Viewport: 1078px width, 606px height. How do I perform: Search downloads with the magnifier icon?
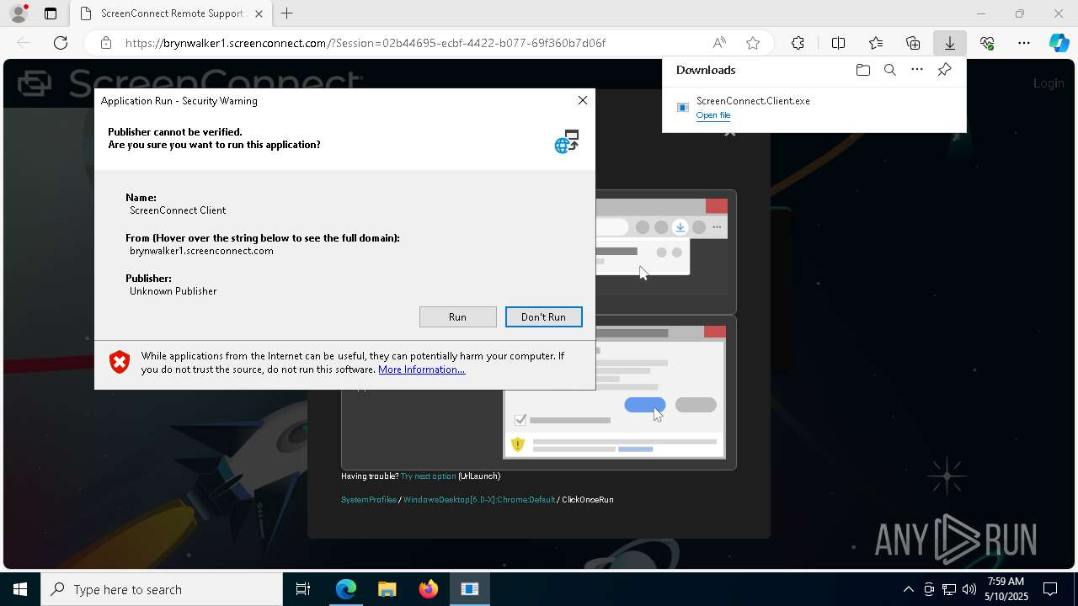pos(889,70)
